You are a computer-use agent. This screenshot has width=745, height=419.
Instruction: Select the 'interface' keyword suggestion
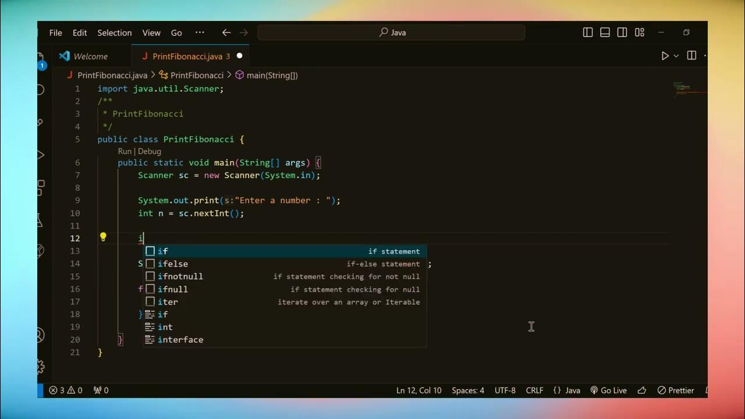pos(285,340)
